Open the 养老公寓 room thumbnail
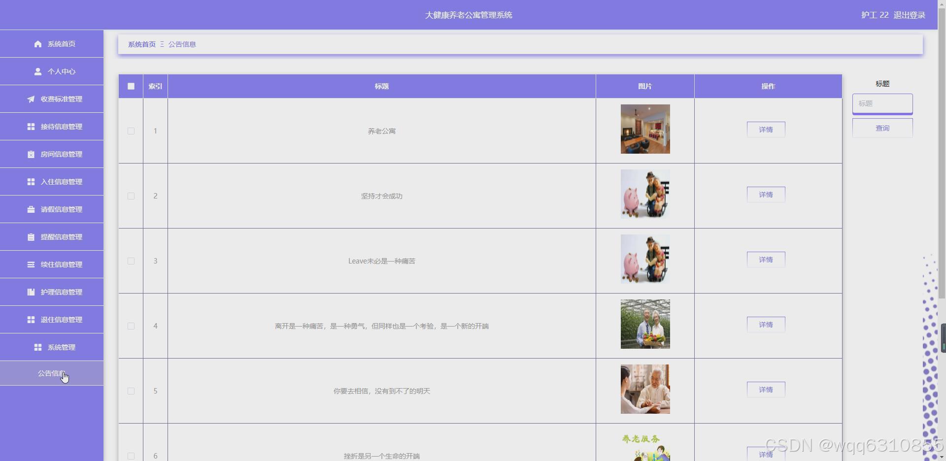The image size is (946, 461). (645, 129)
